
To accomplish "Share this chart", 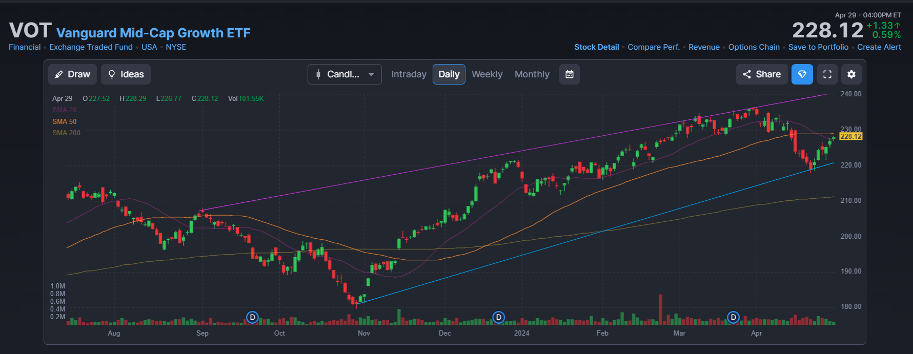I will coord(762,74).
